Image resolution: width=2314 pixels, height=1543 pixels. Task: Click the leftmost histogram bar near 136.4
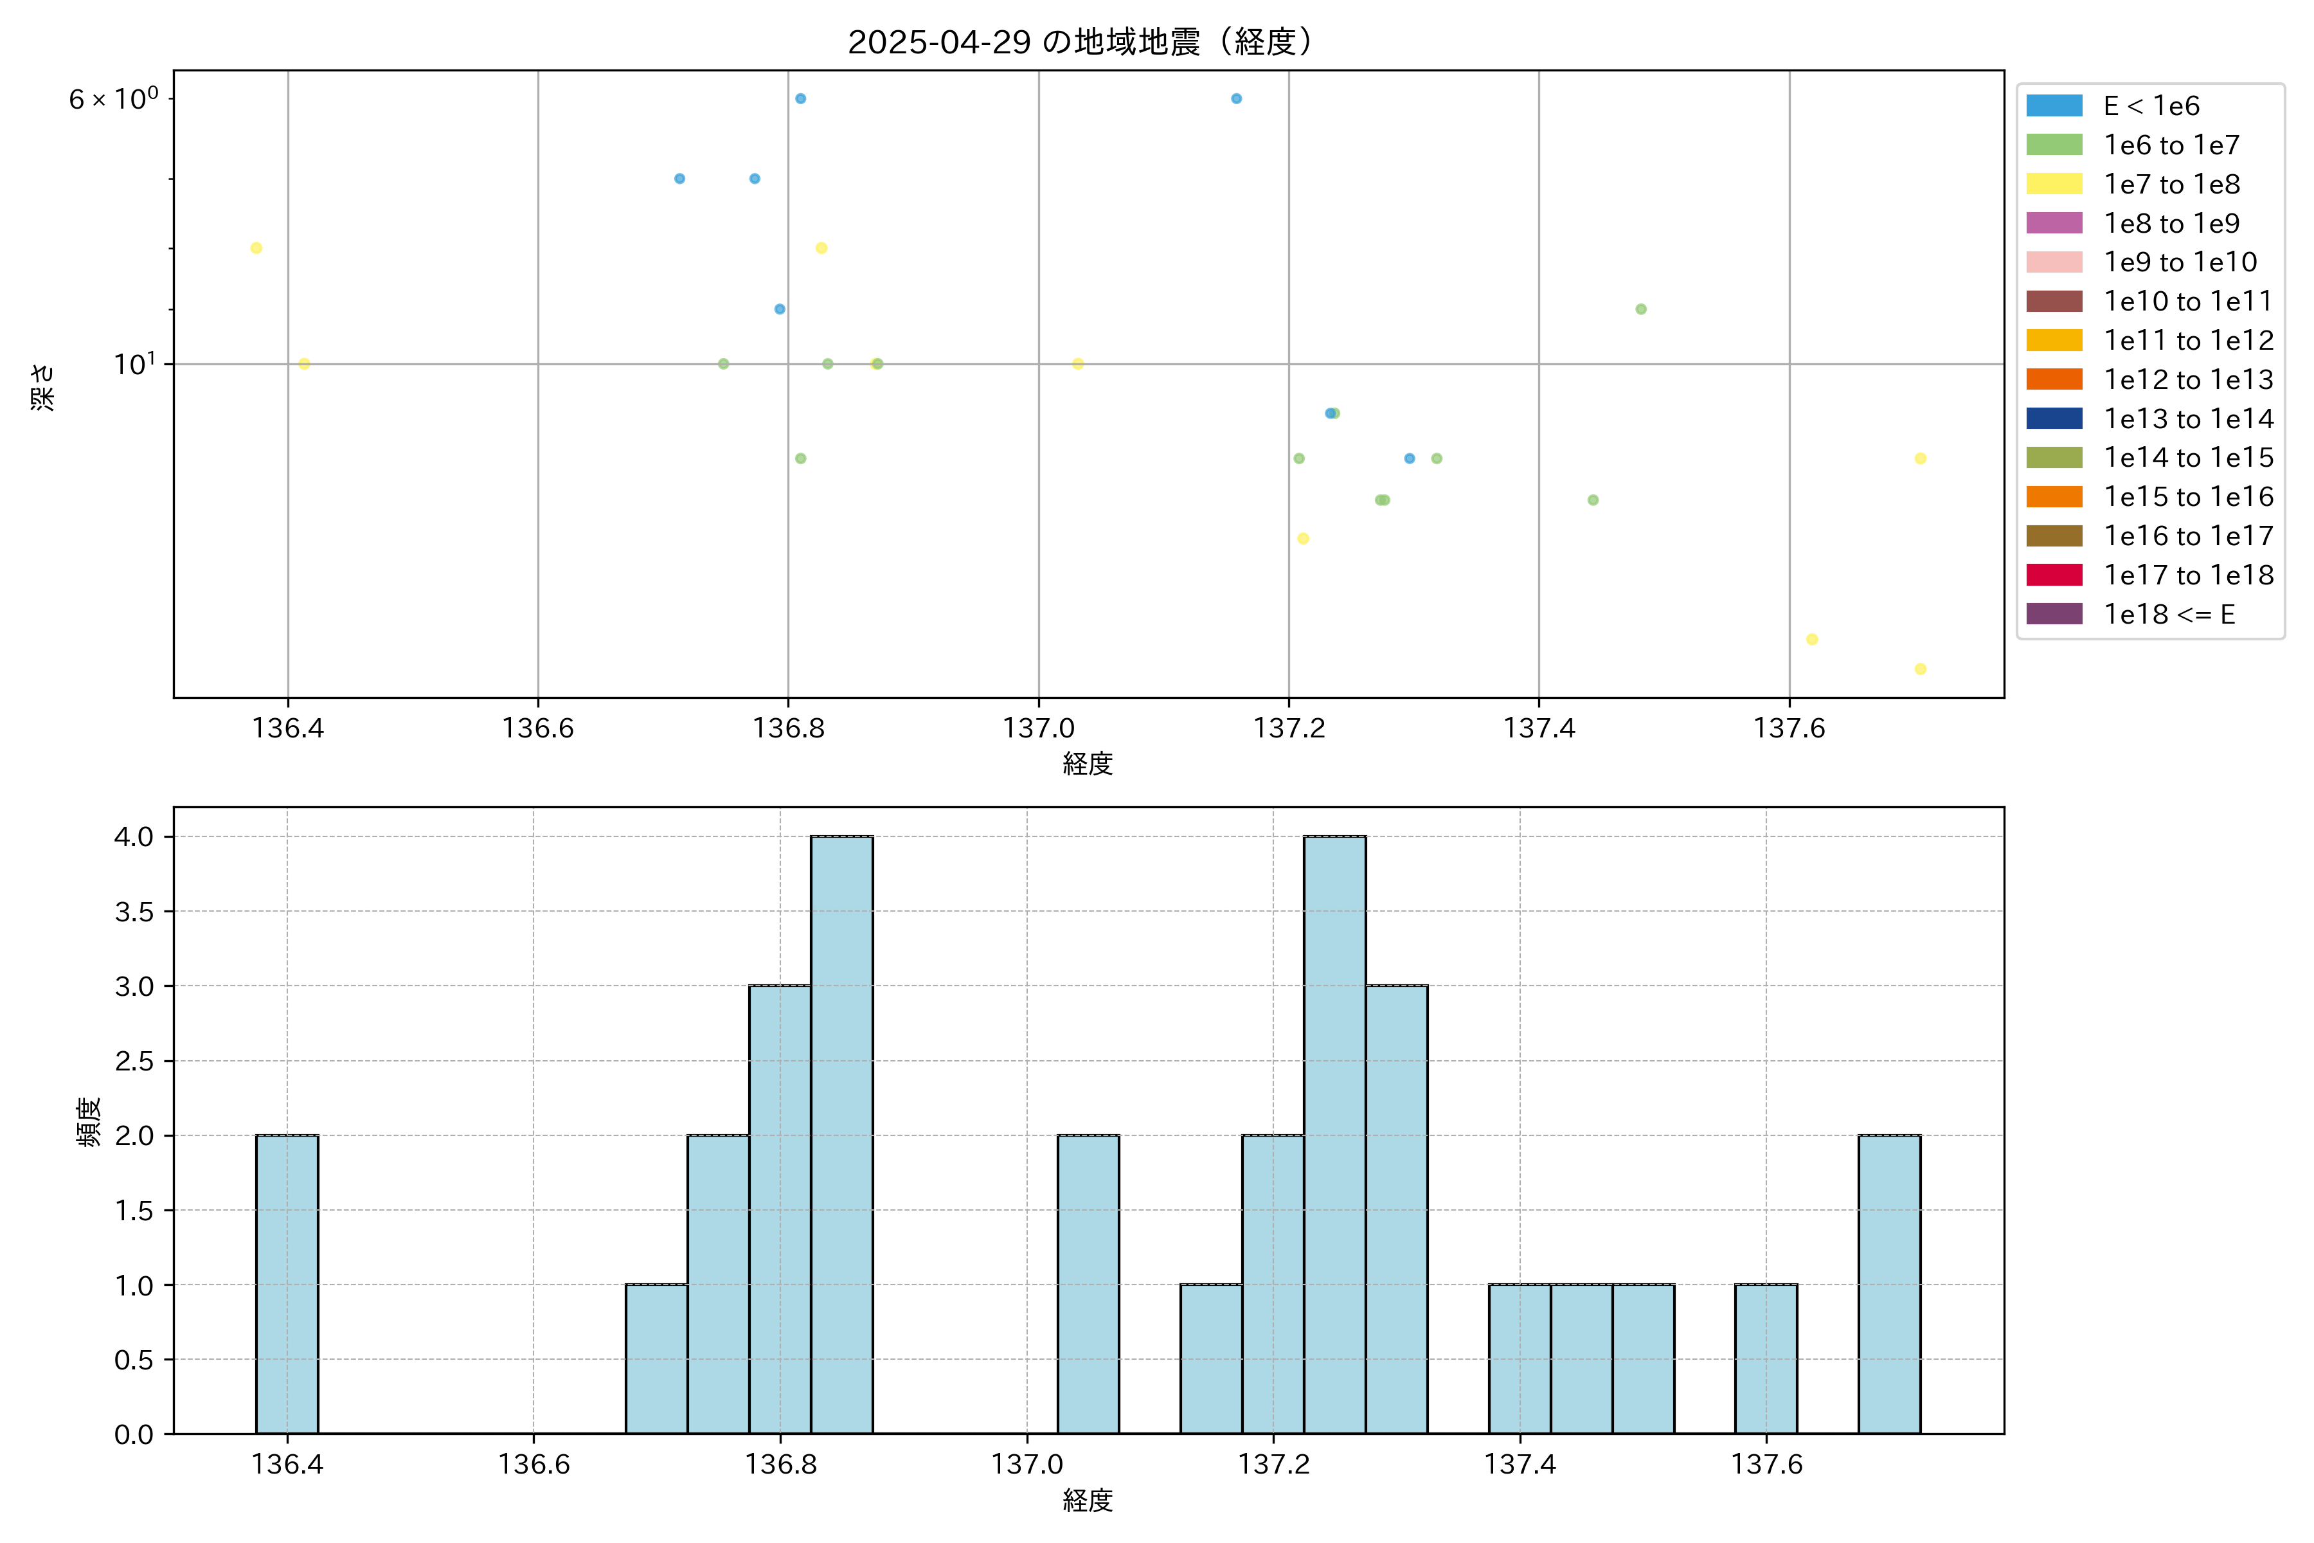(286, 1284)
